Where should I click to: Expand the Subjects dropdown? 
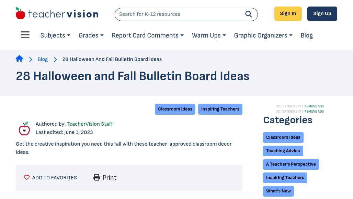click(x=55, y=35)
